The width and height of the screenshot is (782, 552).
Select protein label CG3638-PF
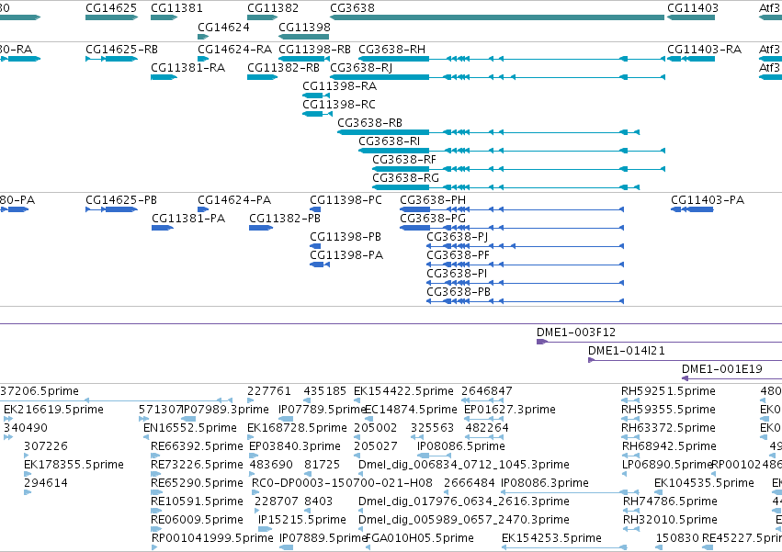click(458, 255)
